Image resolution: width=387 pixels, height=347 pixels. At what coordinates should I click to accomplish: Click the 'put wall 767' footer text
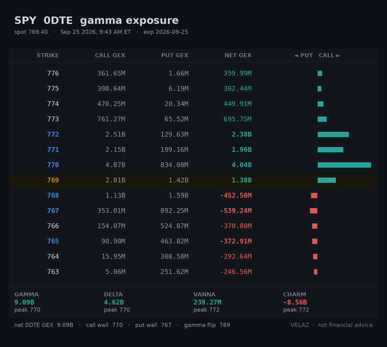click(x=153, y=325)
